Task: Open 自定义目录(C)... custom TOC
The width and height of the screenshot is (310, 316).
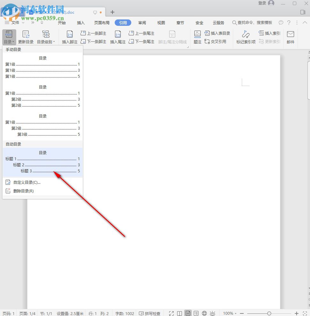Action: [42, 183]
